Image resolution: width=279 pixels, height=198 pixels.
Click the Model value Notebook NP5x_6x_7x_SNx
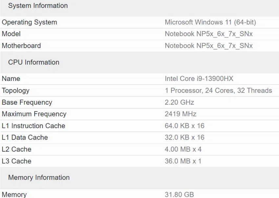tap(208, 34)
